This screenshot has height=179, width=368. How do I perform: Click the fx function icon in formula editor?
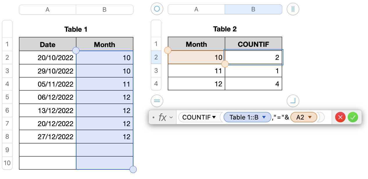pyautogui.click(x=162, y=117)
